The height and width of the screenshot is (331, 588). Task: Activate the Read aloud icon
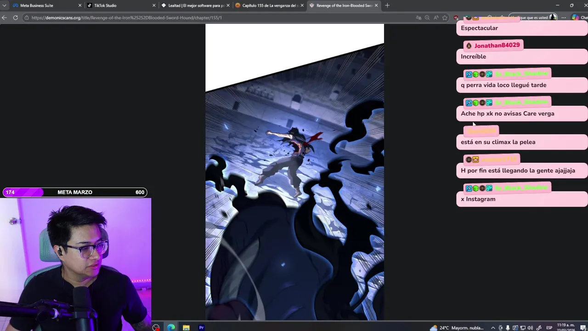click(x=436, y=17)
